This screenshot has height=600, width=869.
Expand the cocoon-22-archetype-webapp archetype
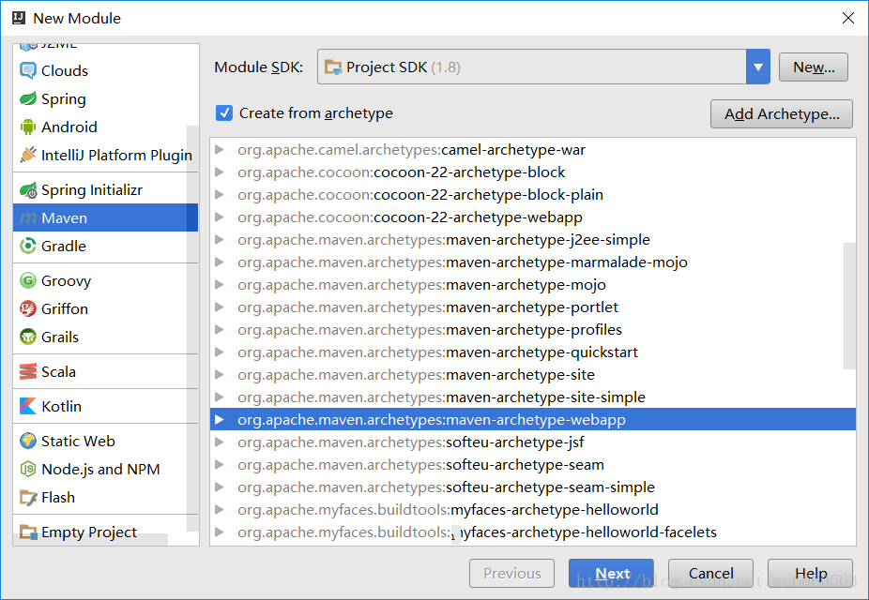(x=220, y=217)
